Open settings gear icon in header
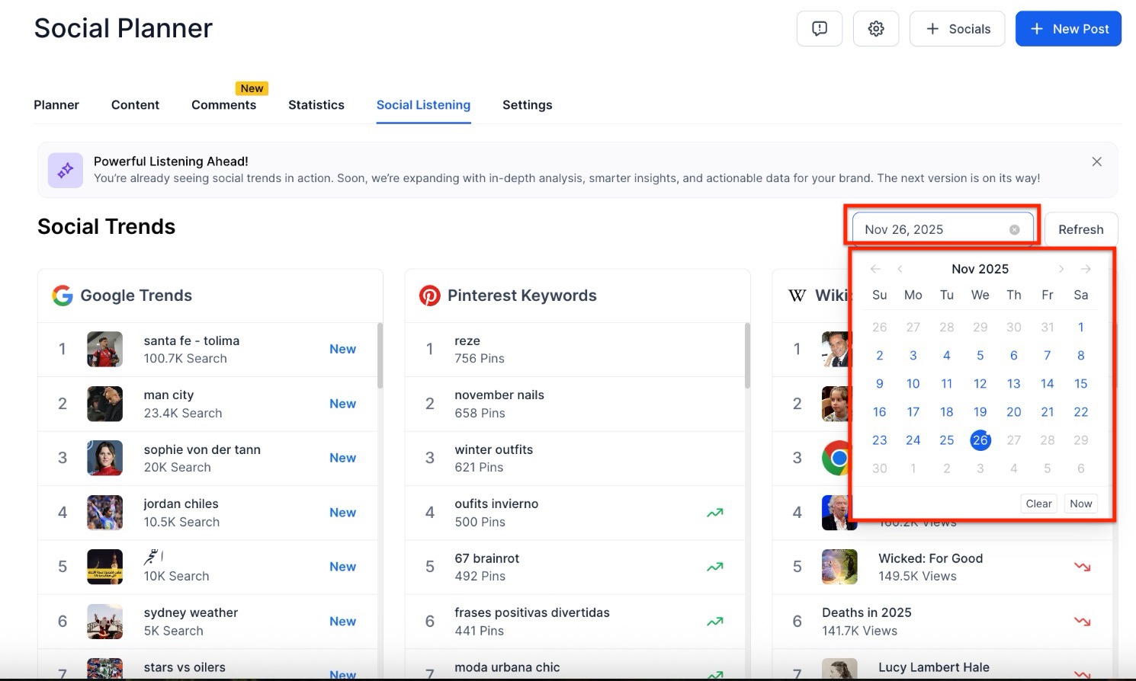The width and height of the screenshot is (1136, 681). [876, 29]
